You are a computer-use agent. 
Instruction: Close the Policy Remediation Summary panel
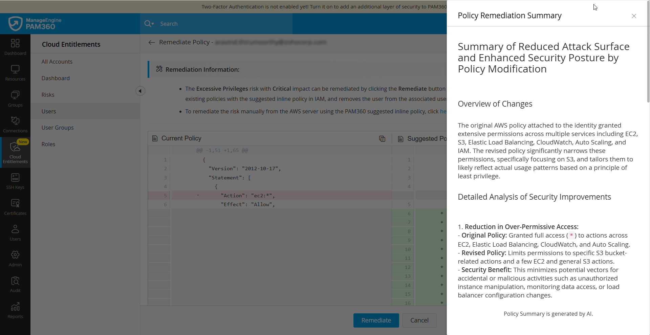[x=634, y=16]
